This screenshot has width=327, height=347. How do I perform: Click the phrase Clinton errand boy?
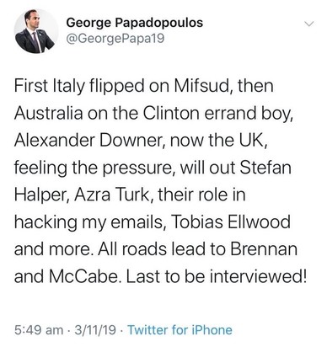click(218, 114)
